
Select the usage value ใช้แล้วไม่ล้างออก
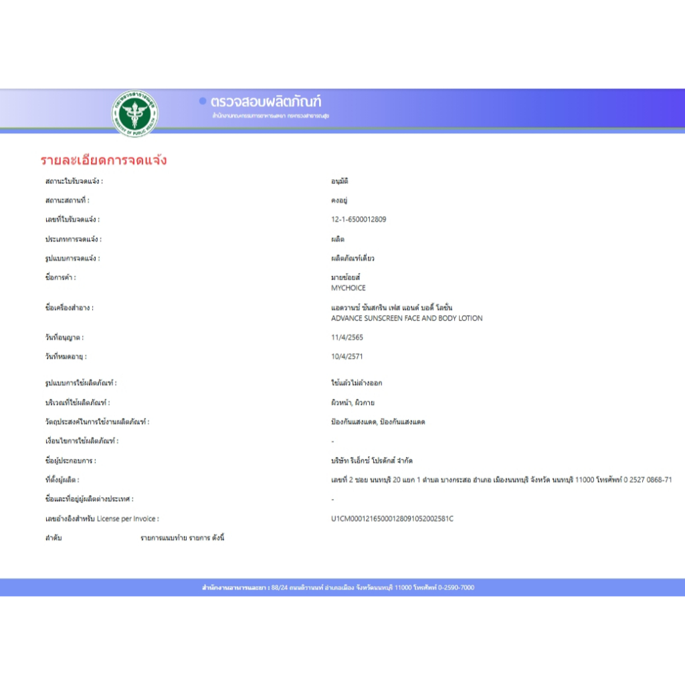coord(357,383)
